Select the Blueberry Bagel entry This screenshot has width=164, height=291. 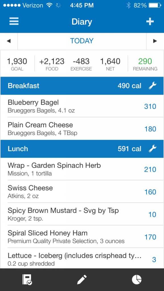[x=57, y=106]
